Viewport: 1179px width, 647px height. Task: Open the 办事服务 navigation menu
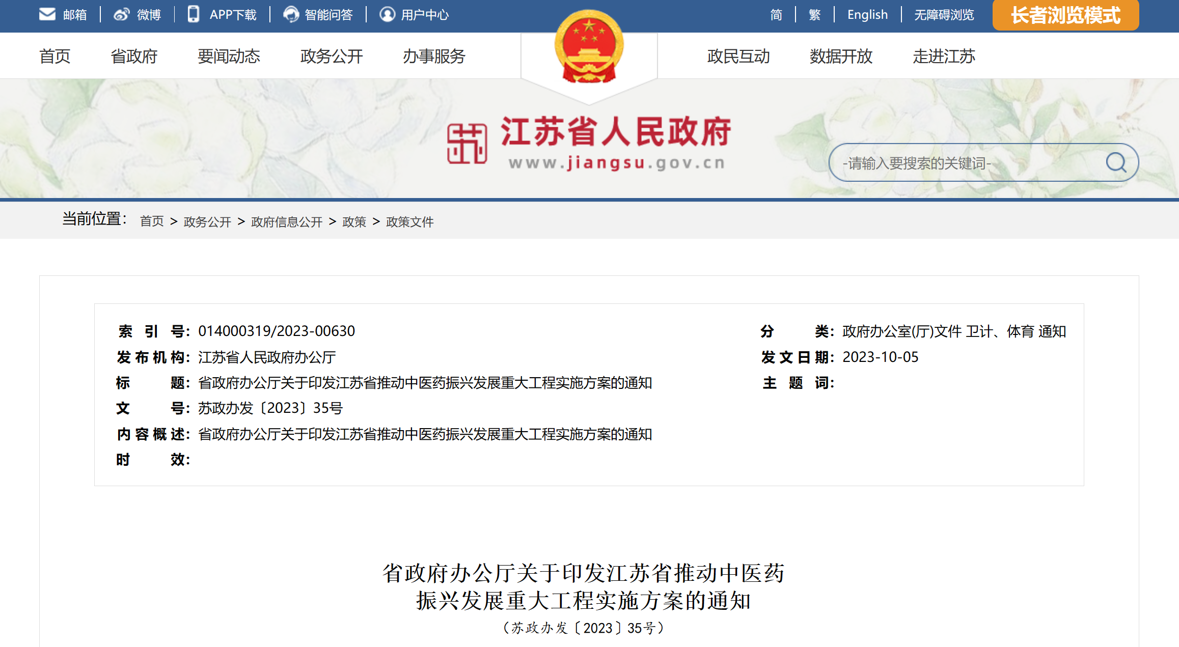click(x=434, y=56)
